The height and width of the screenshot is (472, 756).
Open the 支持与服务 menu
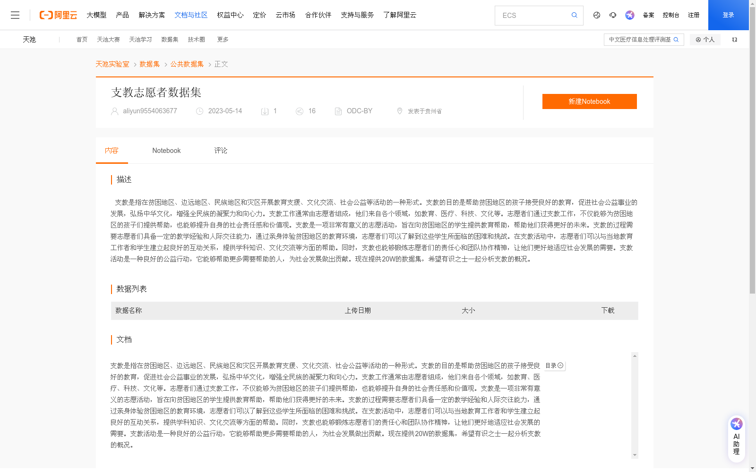357,15
